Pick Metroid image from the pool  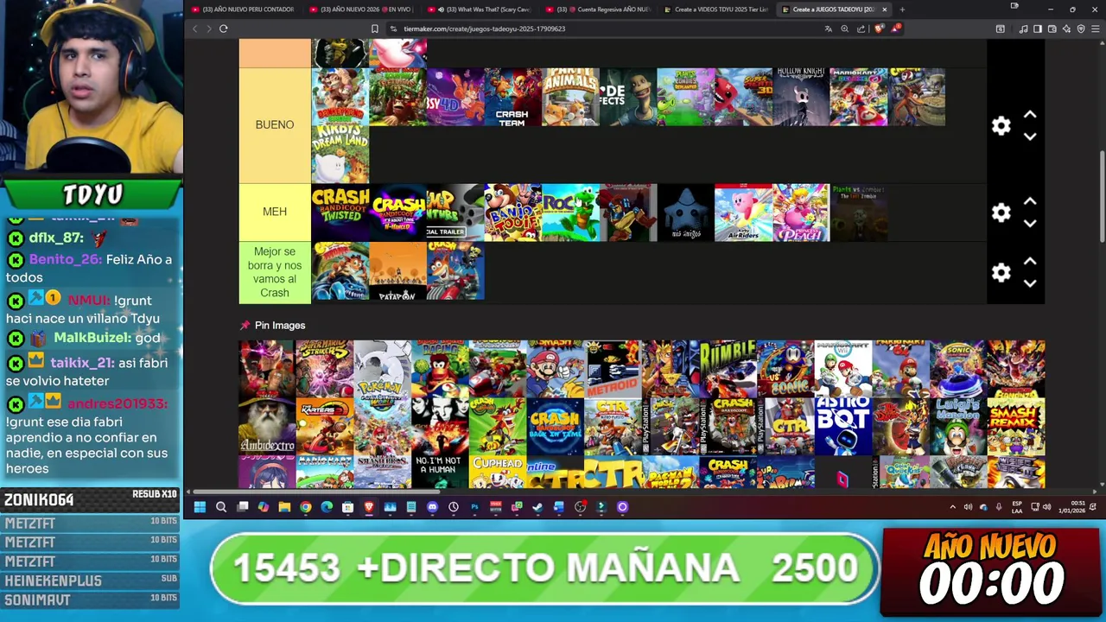click(613, 369)
